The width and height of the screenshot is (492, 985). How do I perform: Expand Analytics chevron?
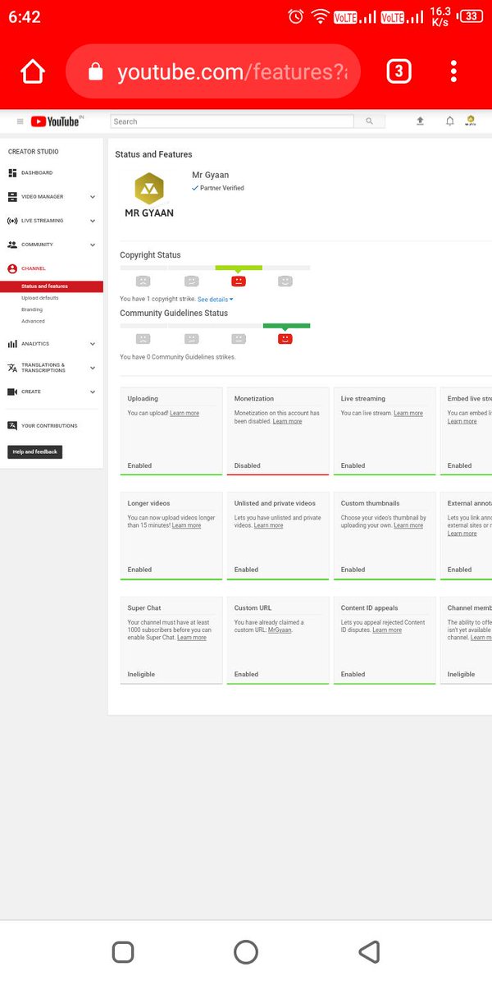click(x=93, y=344)
